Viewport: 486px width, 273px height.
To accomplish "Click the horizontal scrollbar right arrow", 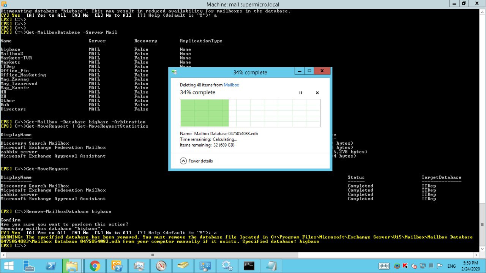I will (x=477, y=255).
